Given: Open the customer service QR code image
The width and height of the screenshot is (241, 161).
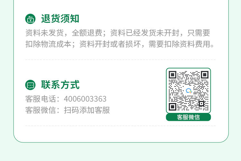Looking at the screenshot, I should point(188,91).
